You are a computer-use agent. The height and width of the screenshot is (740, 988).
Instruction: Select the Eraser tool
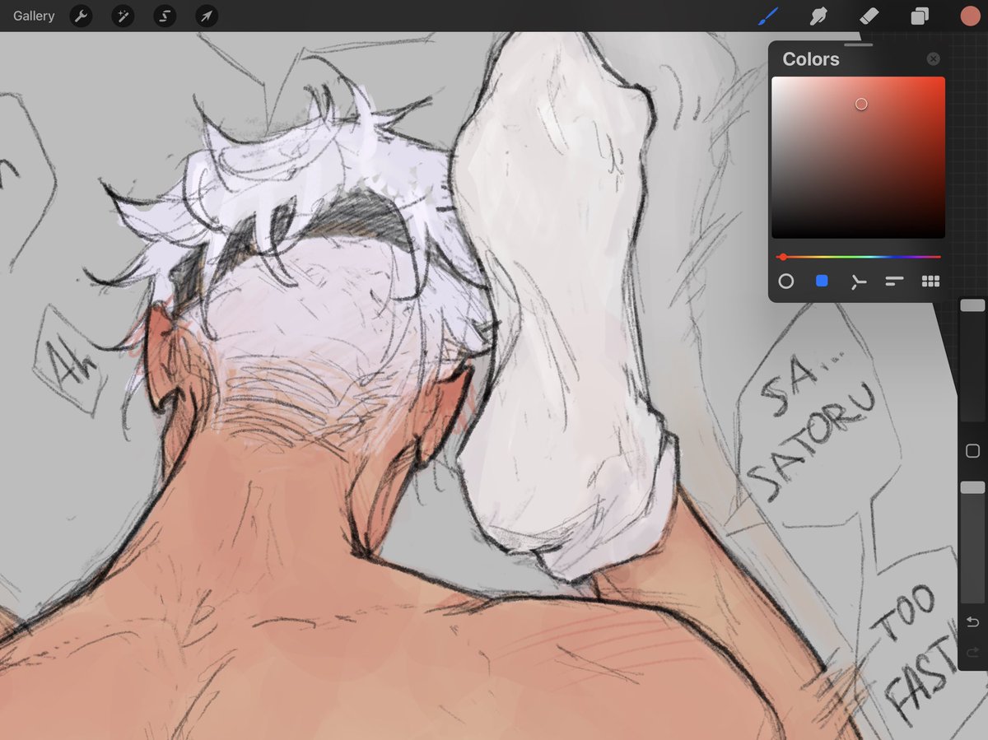point(869,16)
